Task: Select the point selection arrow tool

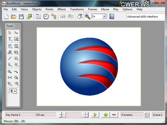Action: tap(16, 33)
